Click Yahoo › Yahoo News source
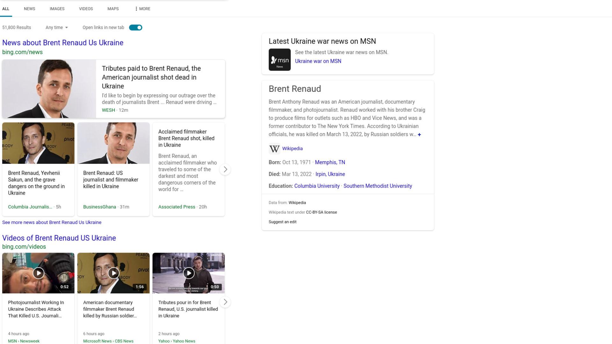The width and height of the screenshot is (612, 344). [177, 341]
